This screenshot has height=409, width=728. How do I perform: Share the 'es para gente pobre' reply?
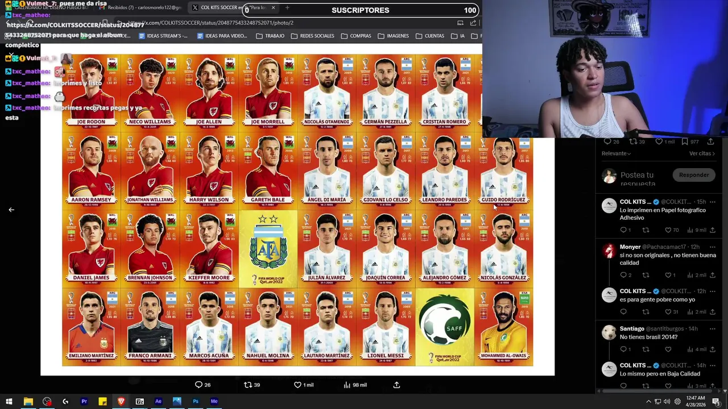click(x=713, y=312)
